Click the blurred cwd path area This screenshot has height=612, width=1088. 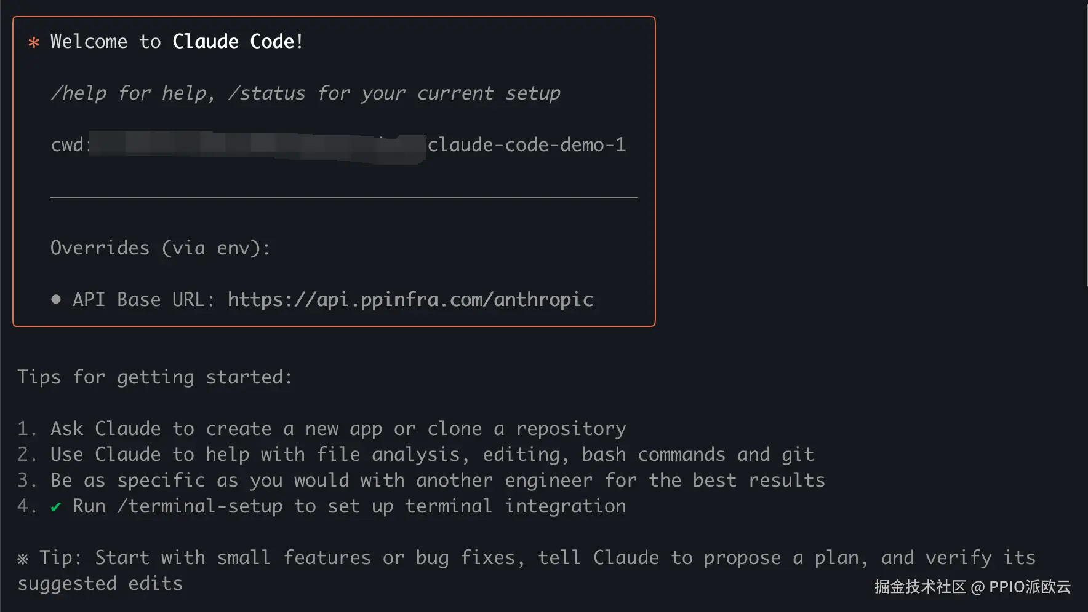click(x=257, y=146)
